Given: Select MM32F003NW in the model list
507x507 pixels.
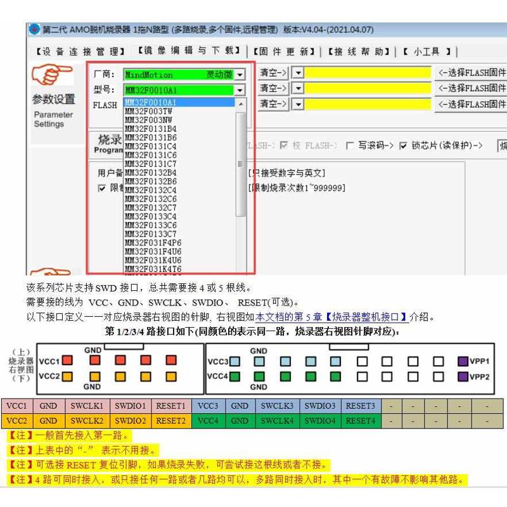Looking at the screenshot, I should [179, 120].
